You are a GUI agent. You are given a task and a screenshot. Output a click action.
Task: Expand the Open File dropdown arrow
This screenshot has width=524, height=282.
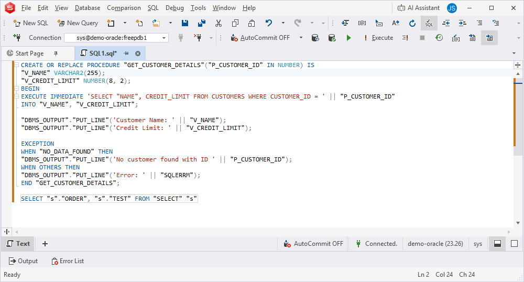coord(170,23)
